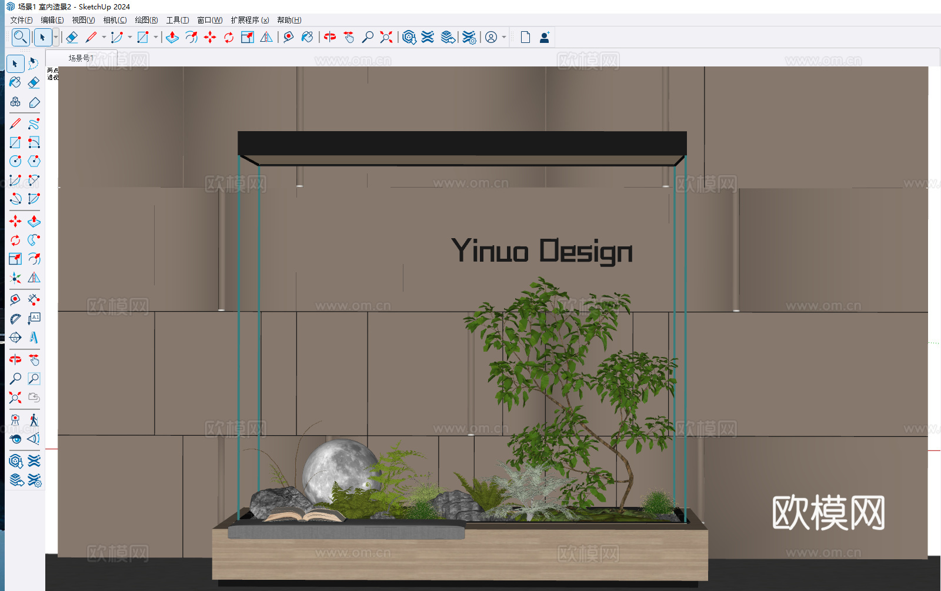Click the new blank document button
Image resolution: width=941 pixels, height=591 pixels.
point(525,37)
